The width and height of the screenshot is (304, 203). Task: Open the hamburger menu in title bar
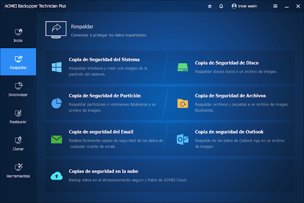click(x=275, y=6)
